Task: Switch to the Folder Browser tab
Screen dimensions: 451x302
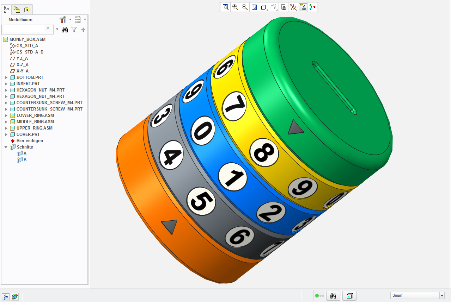Action: (17, 9)
